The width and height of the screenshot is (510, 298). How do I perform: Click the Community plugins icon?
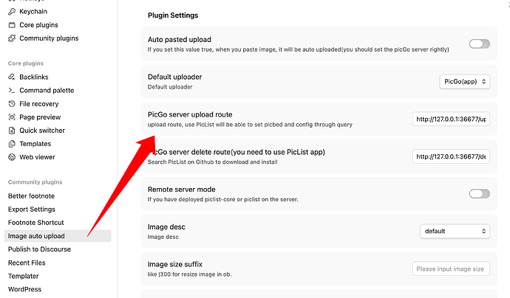coord(12,38)
